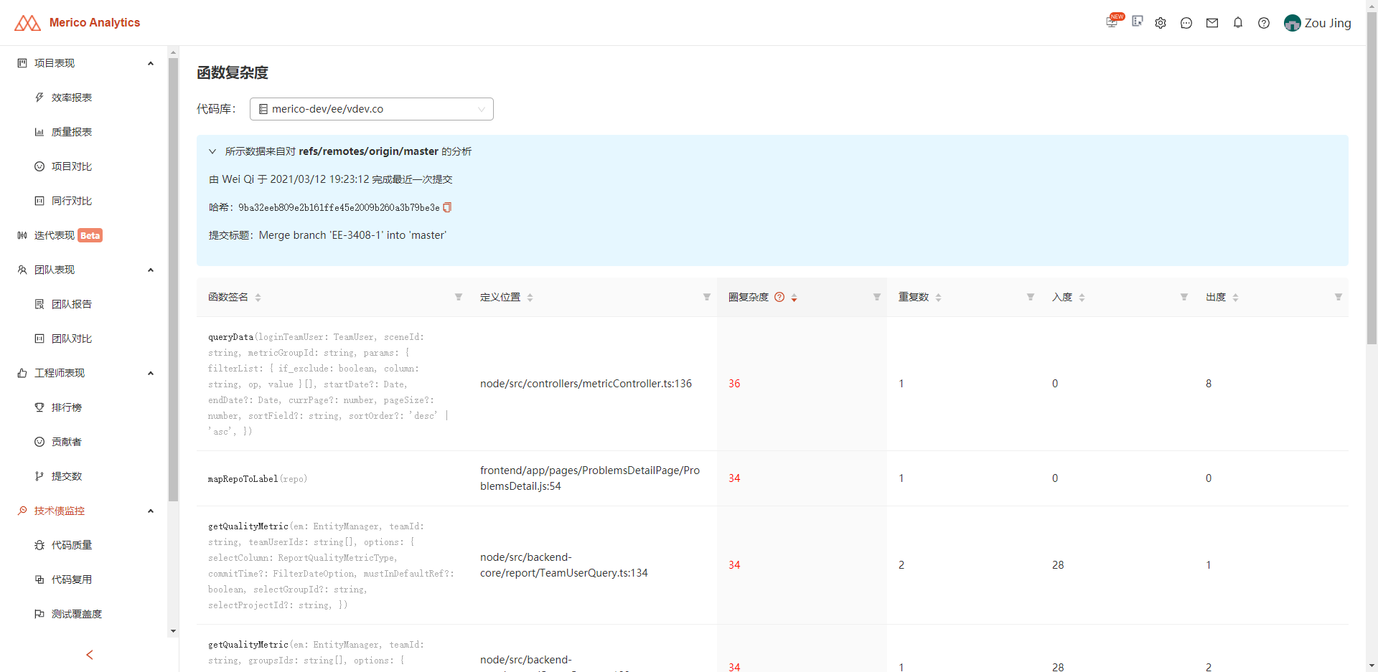Click the refs/remotes/origin/master branch text
Image resolution: width=1378 pixels, height=672 pixels.
pyautogui.click(x=368, y=151)
